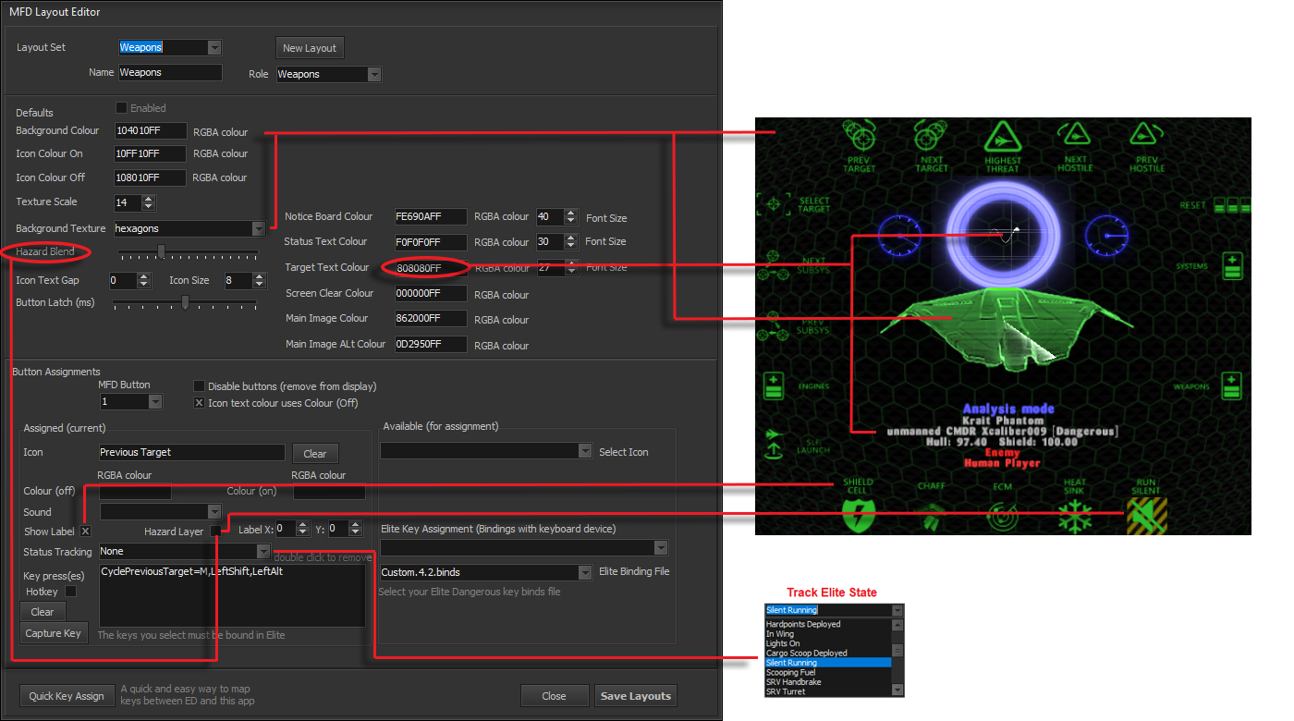Click the Chaff icon

tap(931, 515)
